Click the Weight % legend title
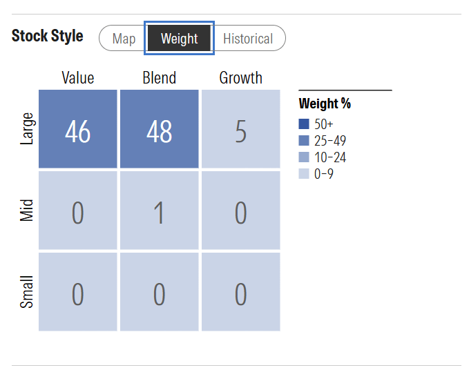469x370 pixels. 325,104
